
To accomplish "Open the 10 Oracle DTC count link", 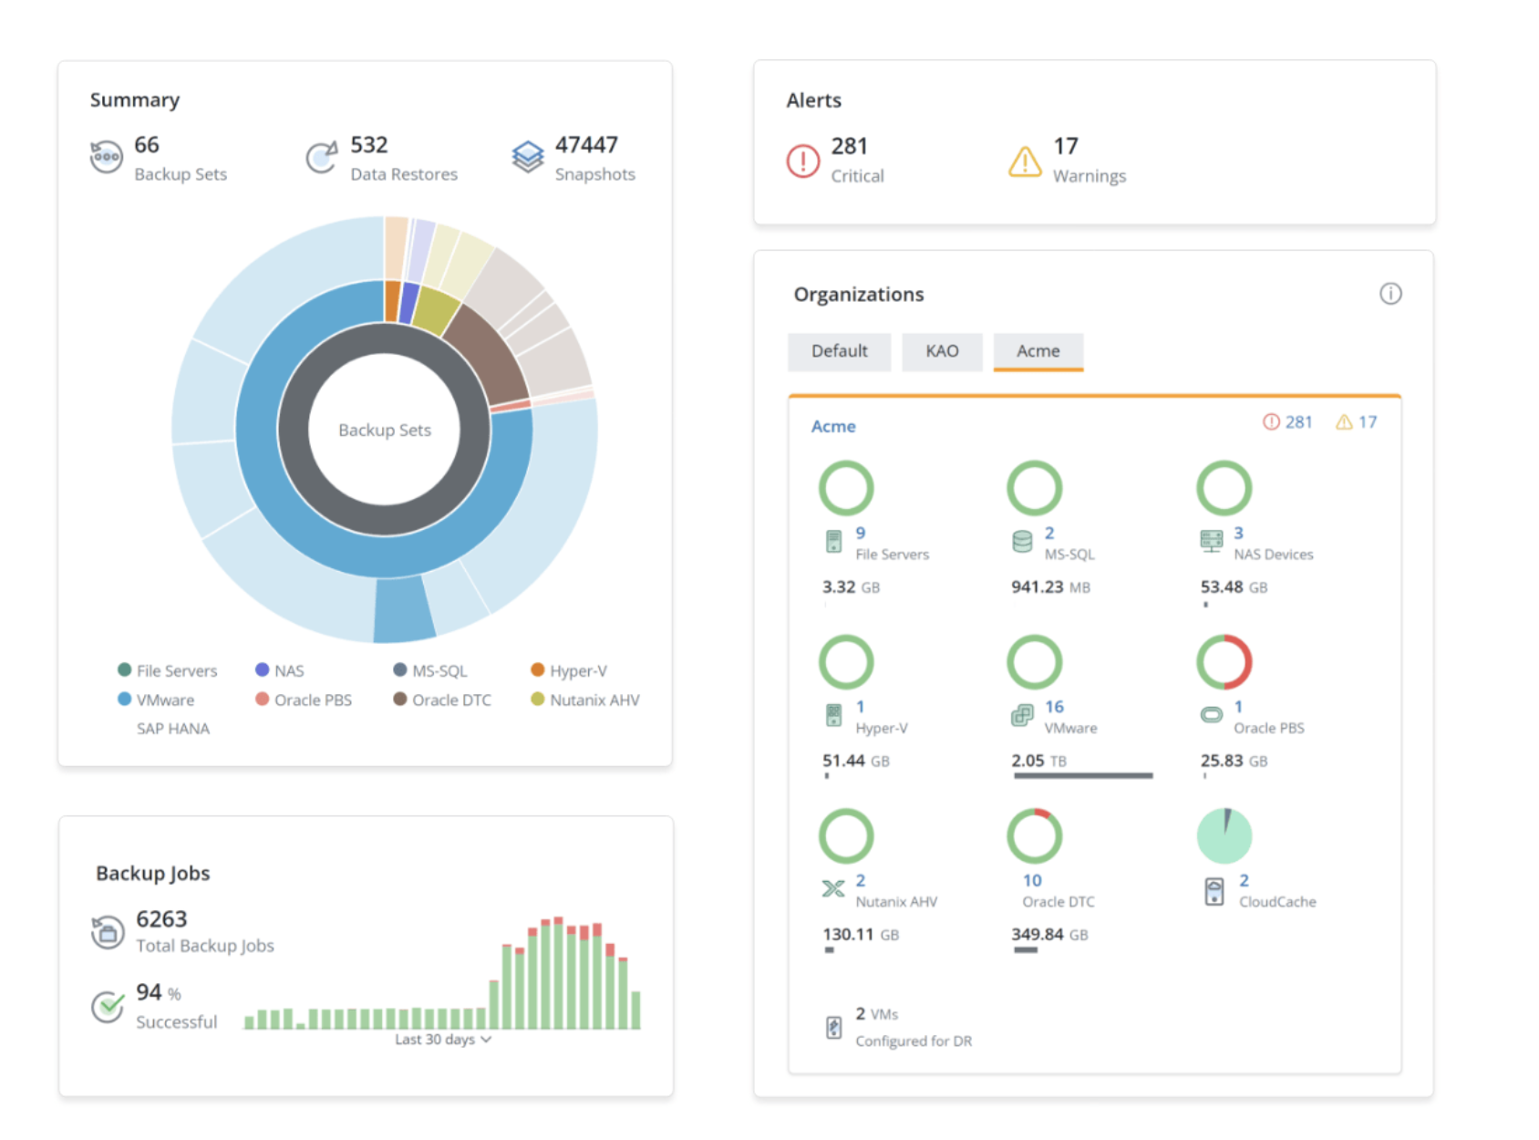I will coord(1032,880).
